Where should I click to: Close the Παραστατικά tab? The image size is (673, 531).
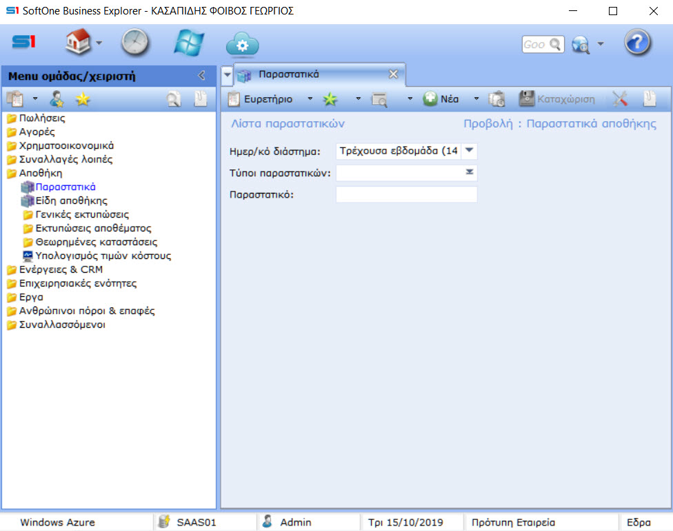tap(393, 74)
